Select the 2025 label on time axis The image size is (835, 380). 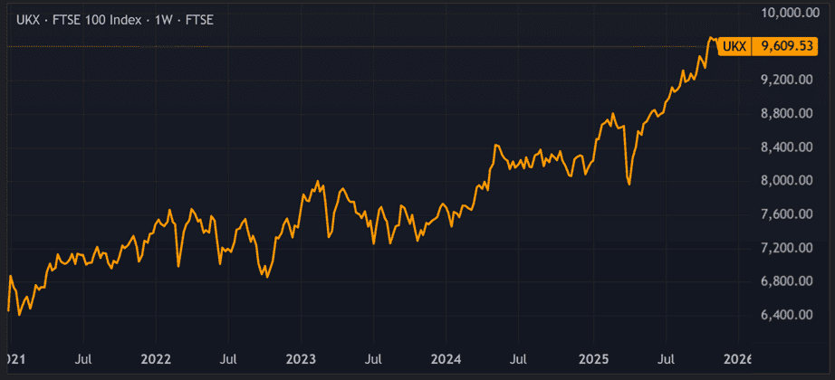(593, 359)
